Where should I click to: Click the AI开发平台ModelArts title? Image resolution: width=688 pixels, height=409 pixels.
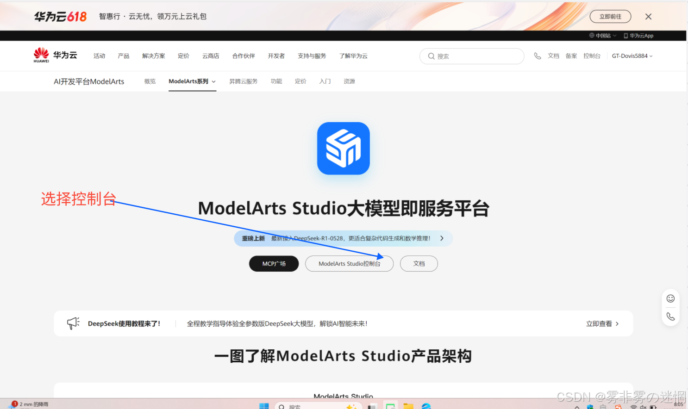(89, 81)
